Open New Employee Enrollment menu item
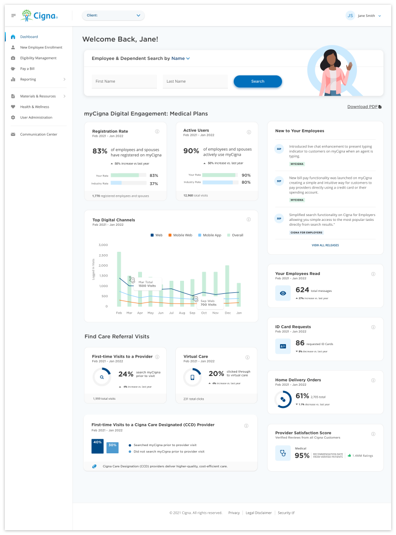The width and height of the screenshot is (396, 535). 41,47
